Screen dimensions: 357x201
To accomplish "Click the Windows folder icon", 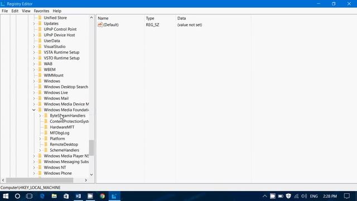I will coord(40,81).
